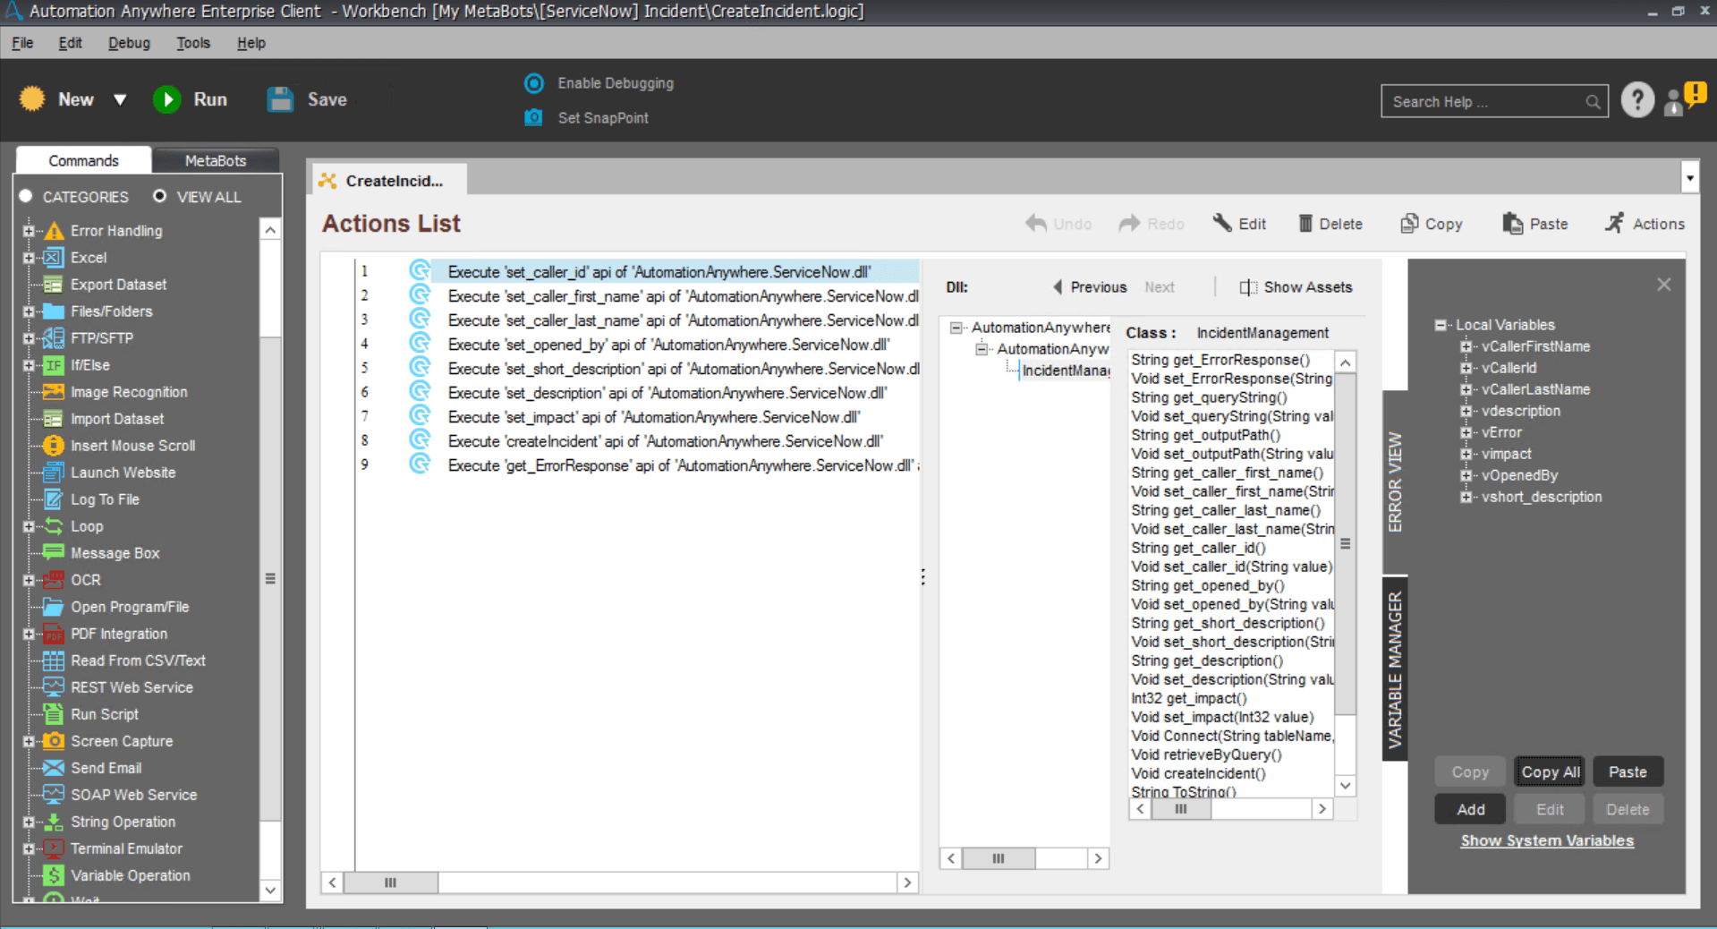Open the Actions running-man icon menu

pyautogui.click(x=1614, y=223)
